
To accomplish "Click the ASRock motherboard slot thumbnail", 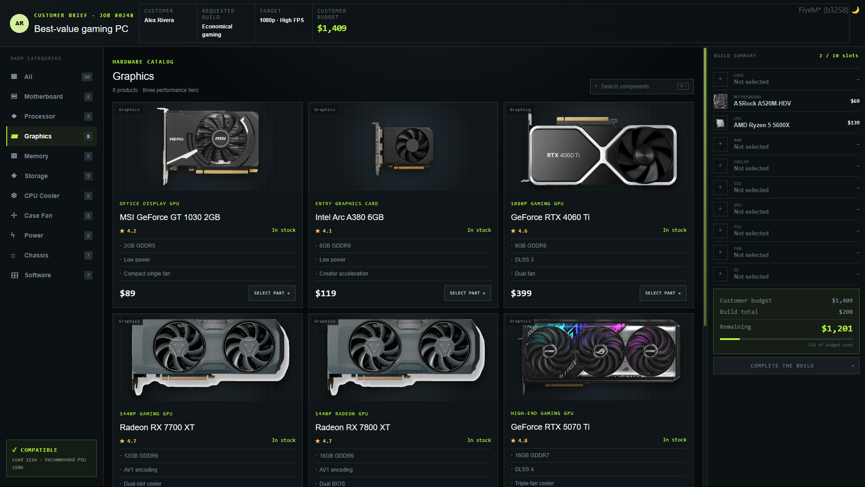I will tap(720, 101).
